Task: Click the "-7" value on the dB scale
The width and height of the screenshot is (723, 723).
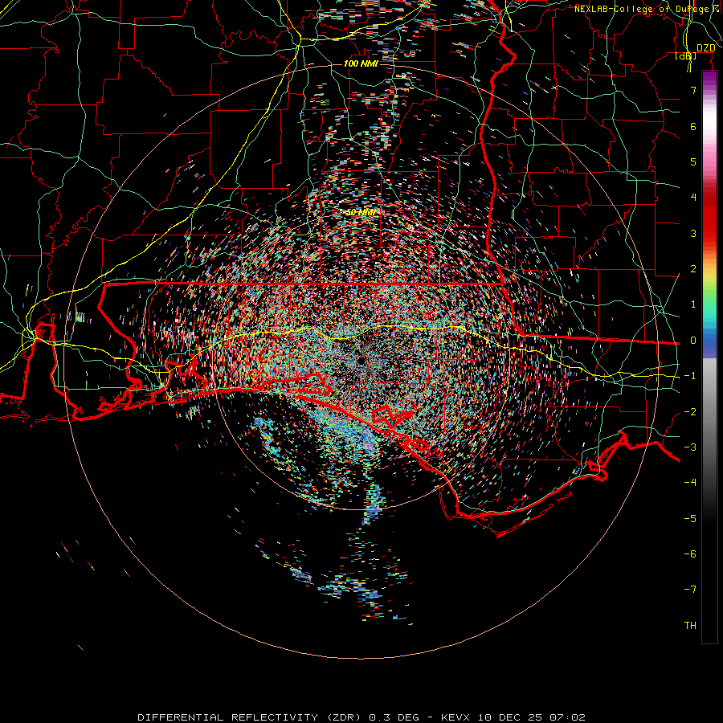Action: click(690, 590)
